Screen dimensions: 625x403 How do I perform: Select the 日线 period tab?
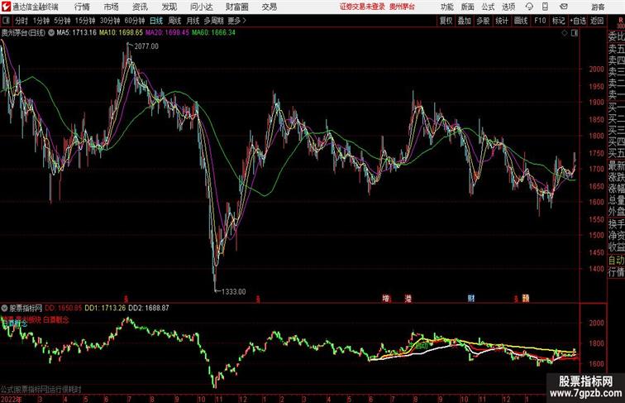pos(156,21)
